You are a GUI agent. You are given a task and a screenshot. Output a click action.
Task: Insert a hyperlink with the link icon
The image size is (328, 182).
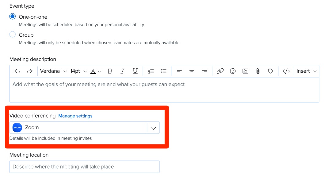pyautogui.click(x=220, y=71)
